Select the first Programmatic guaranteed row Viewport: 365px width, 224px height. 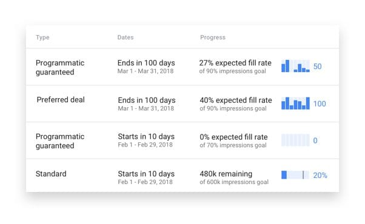[x=182, y=67]
